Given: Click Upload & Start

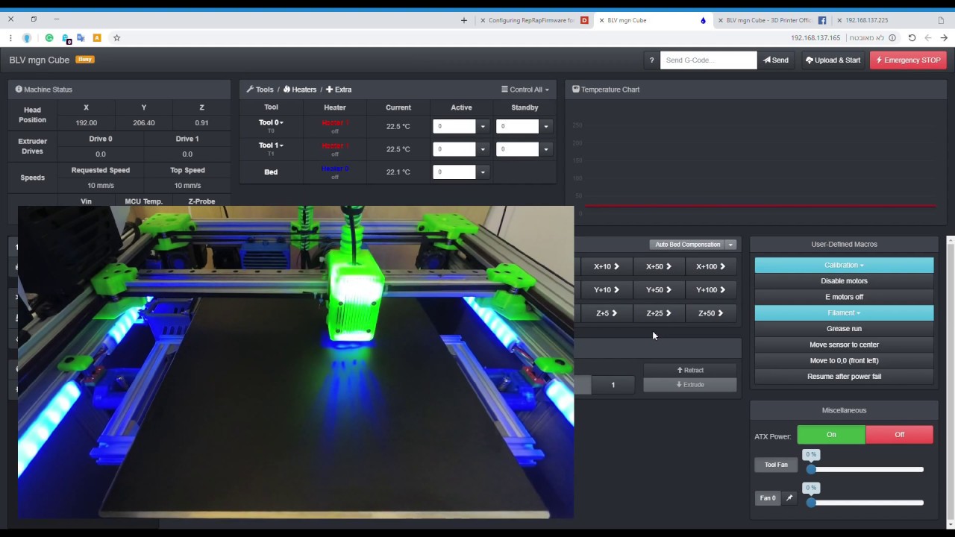Looking at the screenshot, I should click(x=833, y=60).
